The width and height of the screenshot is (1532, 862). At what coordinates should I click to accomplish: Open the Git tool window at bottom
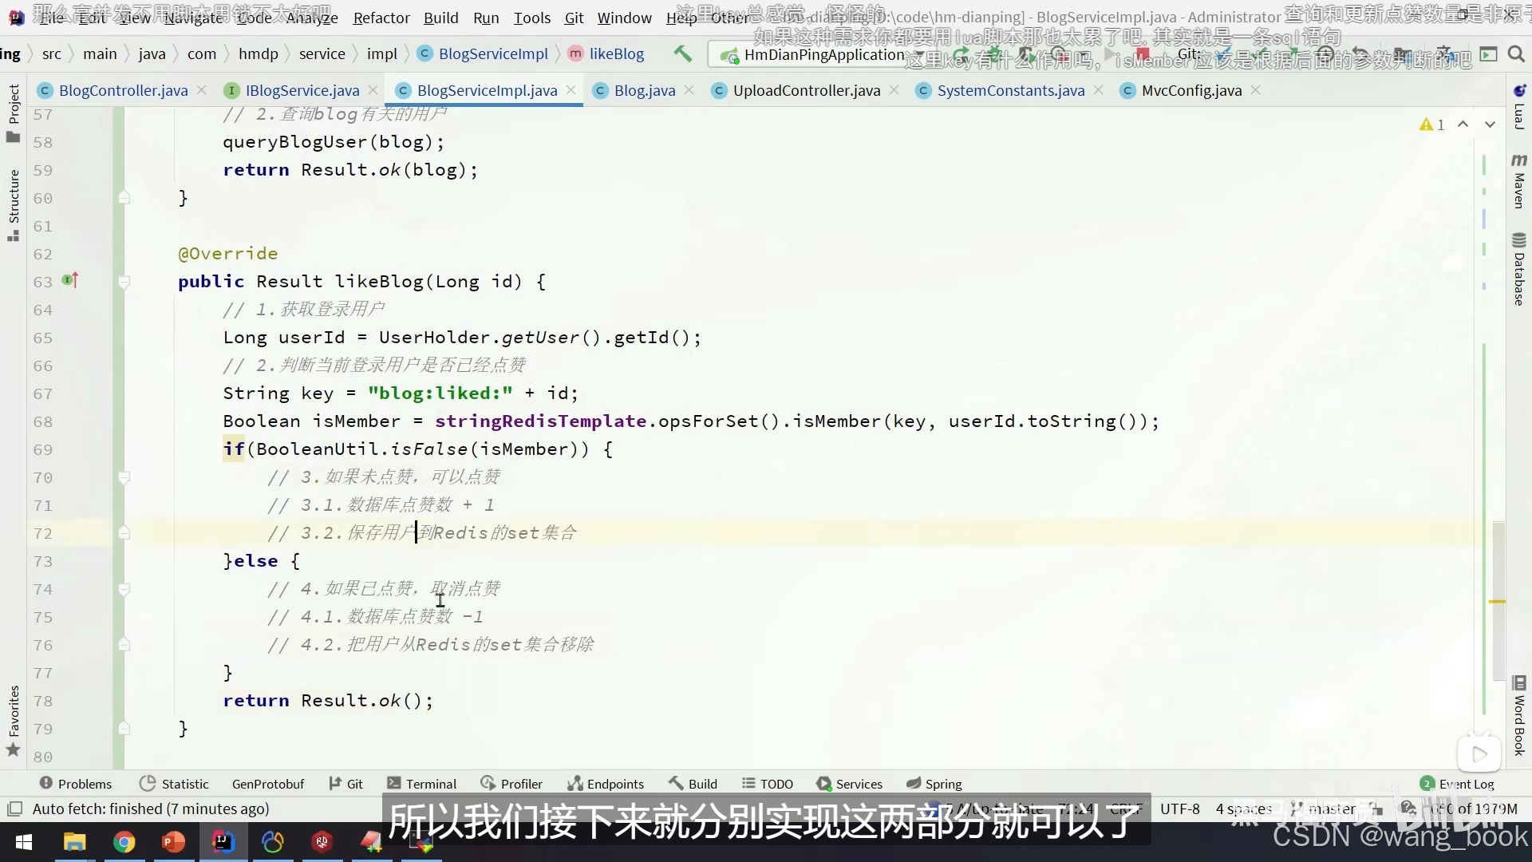(x=346, y=784)
